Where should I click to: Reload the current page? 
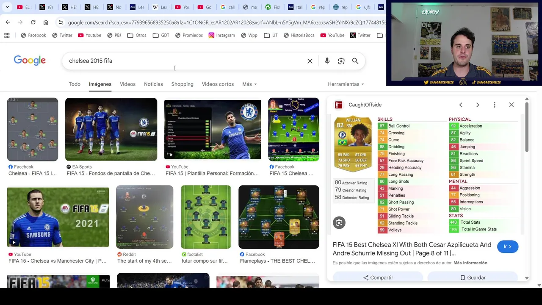33,22
